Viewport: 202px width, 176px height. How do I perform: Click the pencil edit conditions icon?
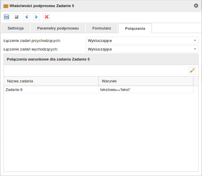[x=192, y=71]
